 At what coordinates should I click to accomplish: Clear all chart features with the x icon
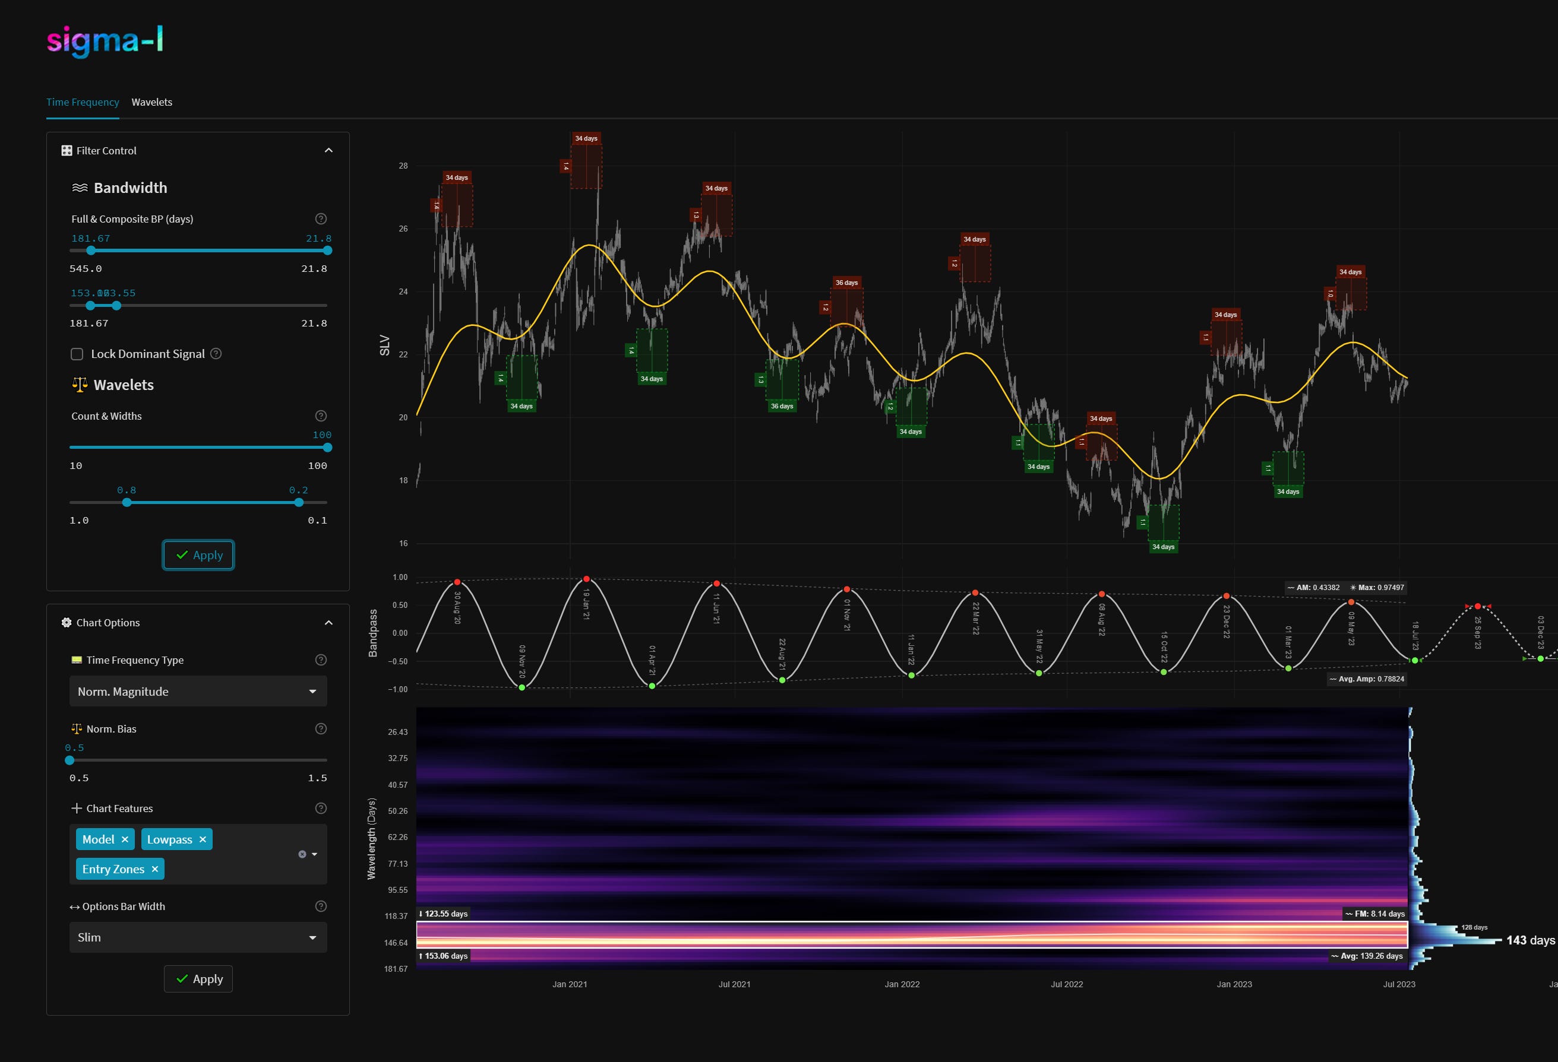click(302, 854)
